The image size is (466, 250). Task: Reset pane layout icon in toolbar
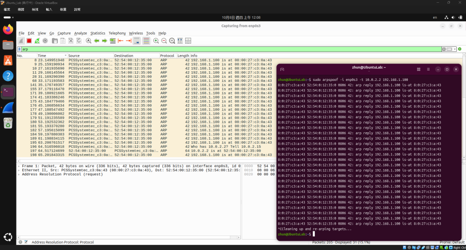coord(188,41)
